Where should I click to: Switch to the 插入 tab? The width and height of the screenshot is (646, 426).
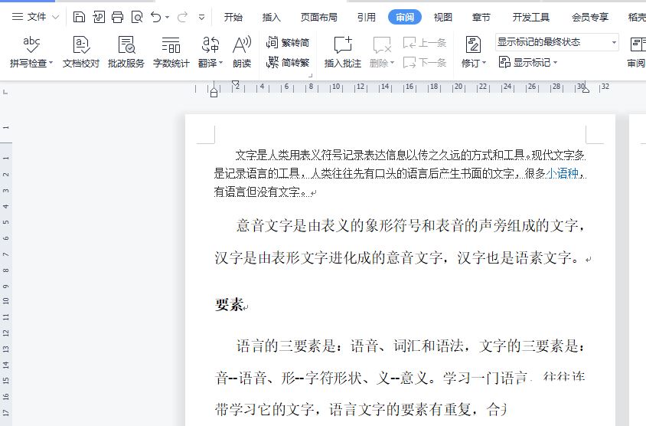[x=271, y=17]
